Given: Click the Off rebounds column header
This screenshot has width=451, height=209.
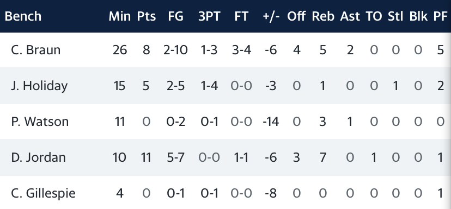Looking at the screenshot, I should [x=296, y=16].
